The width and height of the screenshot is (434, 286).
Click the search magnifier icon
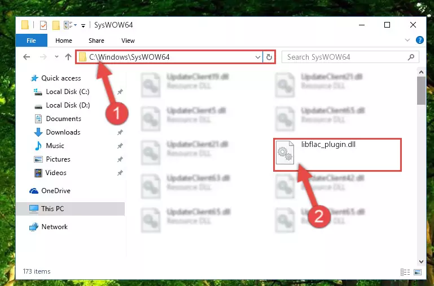(411, 57)
